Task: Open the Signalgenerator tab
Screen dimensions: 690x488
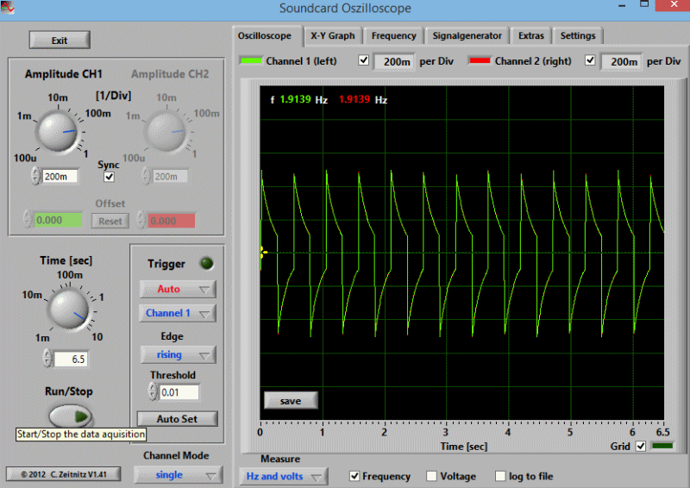Action: tap(467, 35)
